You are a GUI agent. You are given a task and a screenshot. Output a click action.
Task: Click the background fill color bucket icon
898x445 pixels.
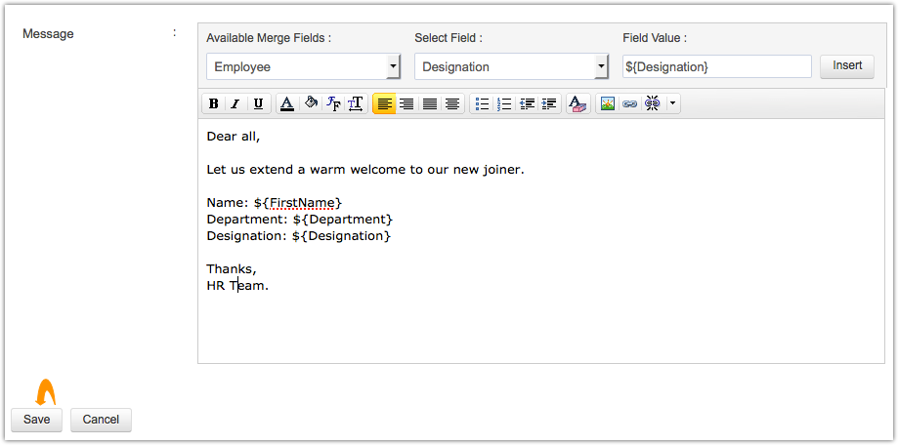click(311, 103)
